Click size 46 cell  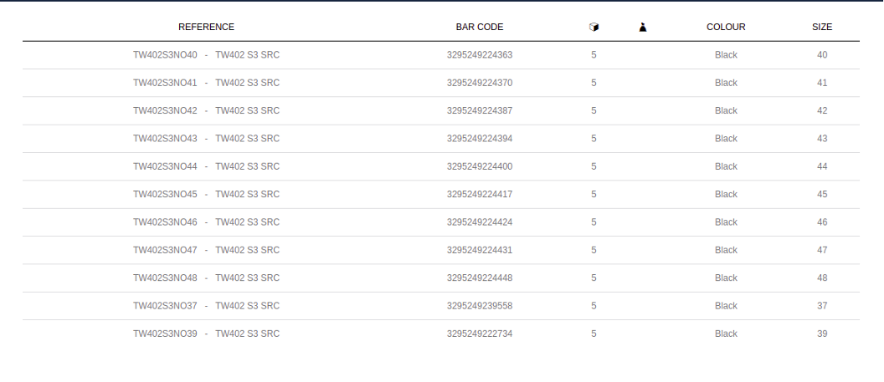[x=822, y=222]
